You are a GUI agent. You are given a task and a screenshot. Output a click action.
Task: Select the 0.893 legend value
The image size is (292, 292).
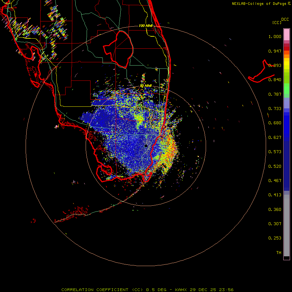pos(275,65)
